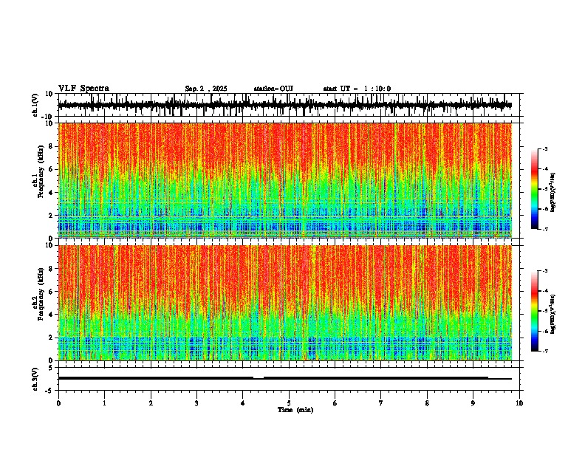585x452 pixels.
Task: Click the ch.2 colorbar gradient scale
Action: coord(535,311)
